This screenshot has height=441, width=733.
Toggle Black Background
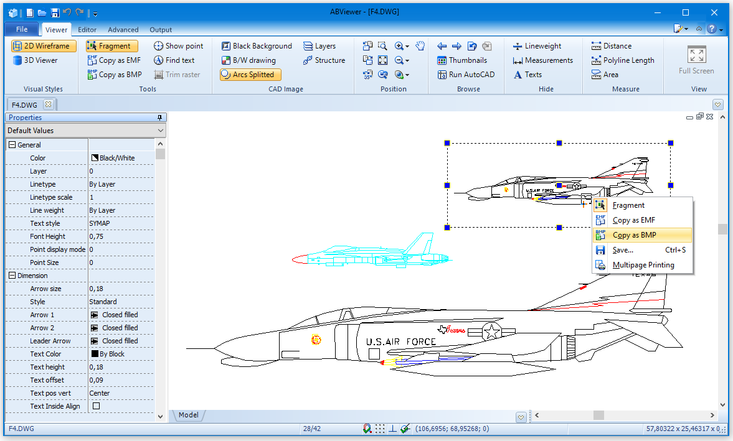coord(256,46)
